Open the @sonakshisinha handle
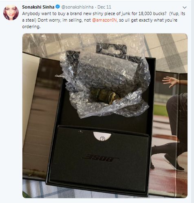This screenshot has height=203, width=194. pyautogui.click(x=77, y=7)
